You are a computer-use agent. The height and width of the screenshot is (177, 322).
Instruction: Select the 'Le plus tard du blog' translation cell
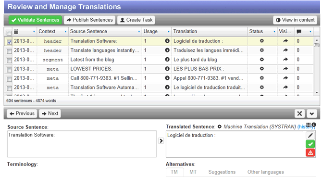click(210, 60)
